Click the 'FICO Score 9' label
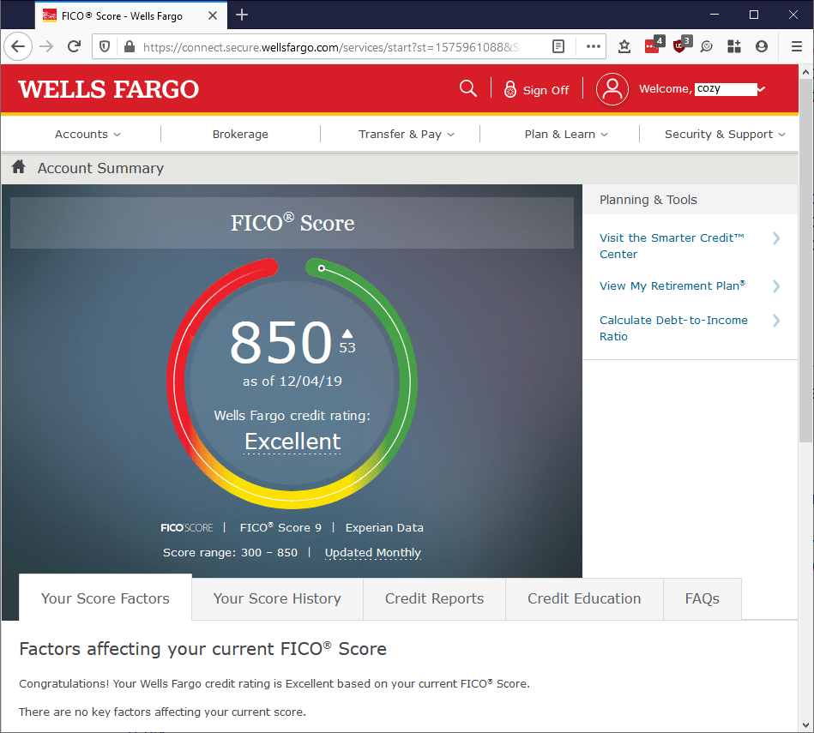 tap(280, 527)
